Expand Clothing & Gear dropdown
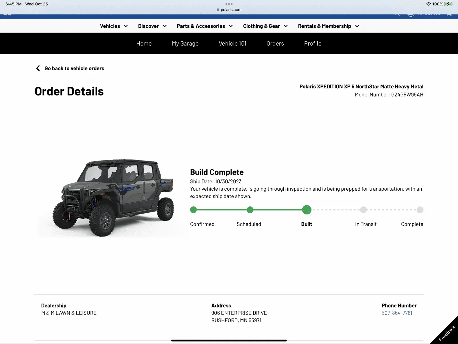The image size is (458, 344). (265, 26)
